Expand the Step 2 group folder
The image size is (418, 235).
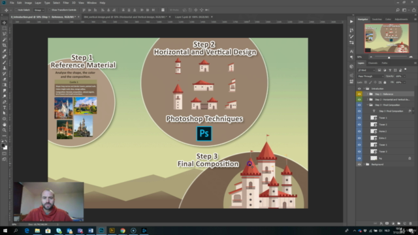pyautogui.click(x=367, y=99)
